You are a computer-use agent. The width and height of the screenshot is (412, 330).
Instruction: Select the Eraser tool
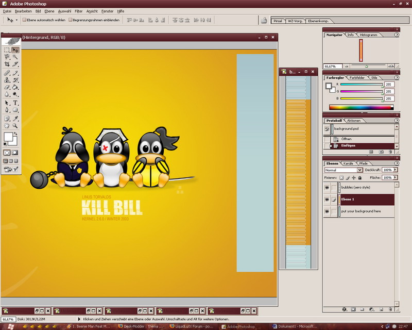[x=7, y=87]
